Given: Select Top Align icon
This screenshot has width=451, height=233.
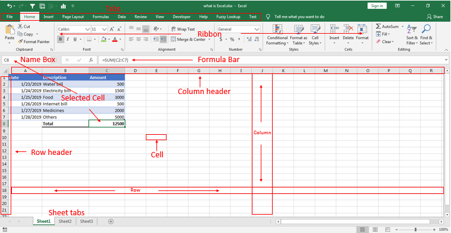Looking at the screenshot, I should (x=132, y=28).
